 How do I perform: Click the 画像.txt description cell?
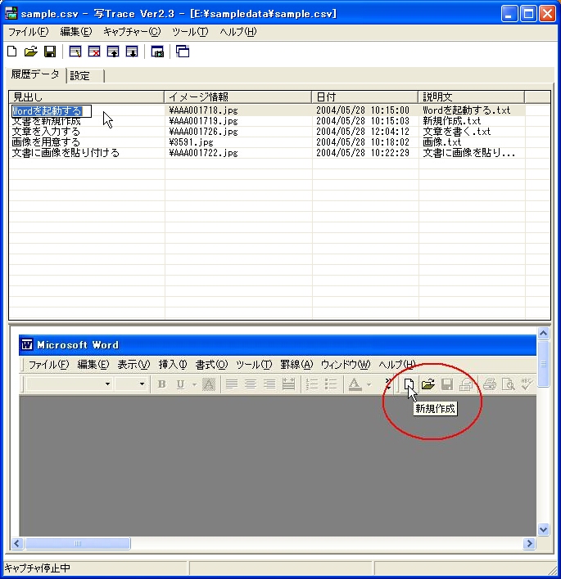click(442, 142)
